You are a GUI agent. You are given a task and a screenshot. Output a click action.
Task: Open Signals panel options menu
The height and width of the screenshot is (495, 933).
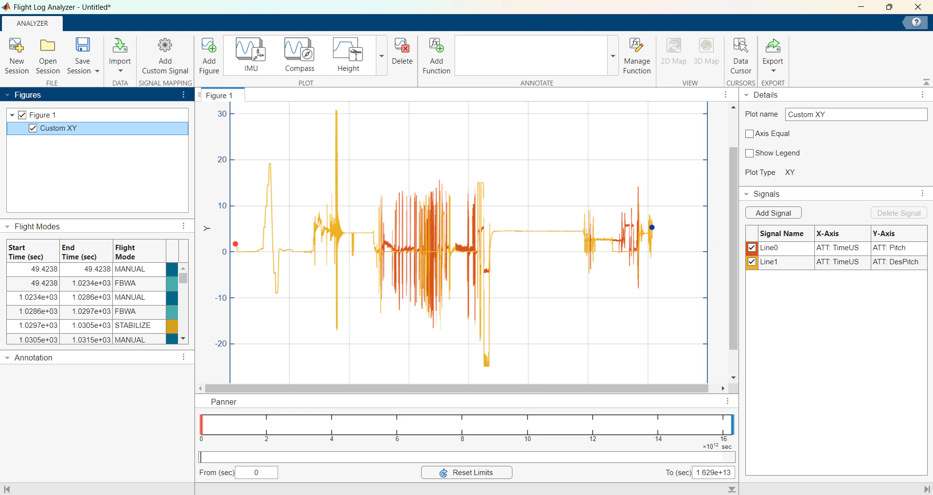[x=922, y=193]
